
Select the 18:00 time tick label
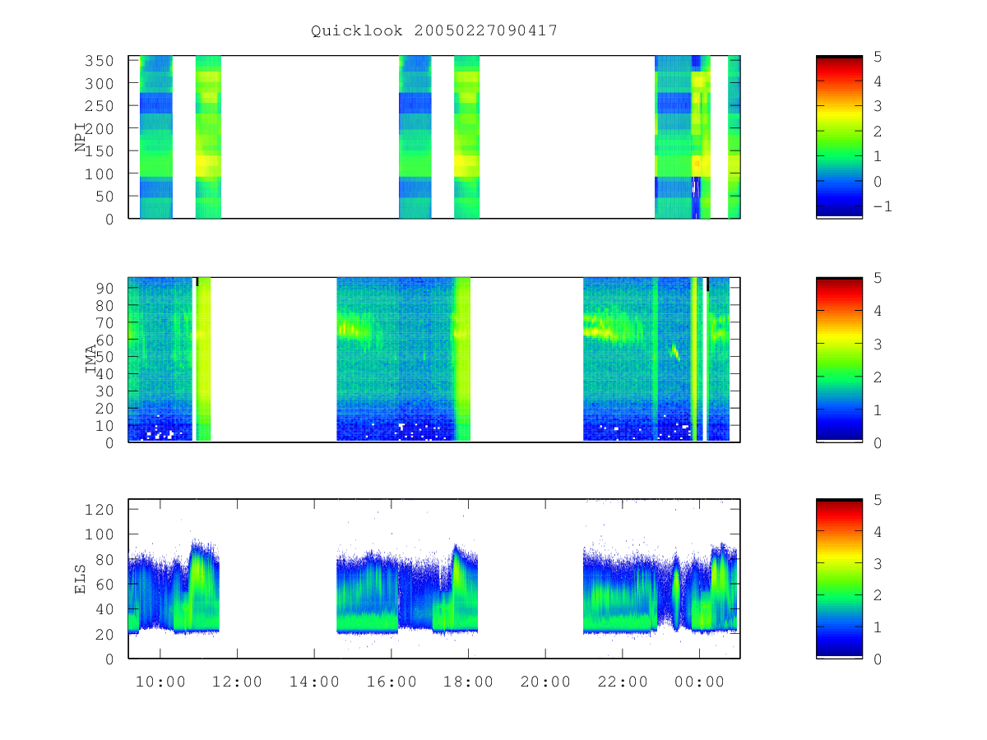point(469,682)
